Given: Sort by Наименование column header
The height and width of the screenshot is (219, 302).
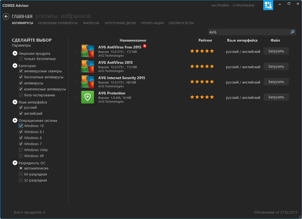Looking at the screenshot, I should (133, 40).
